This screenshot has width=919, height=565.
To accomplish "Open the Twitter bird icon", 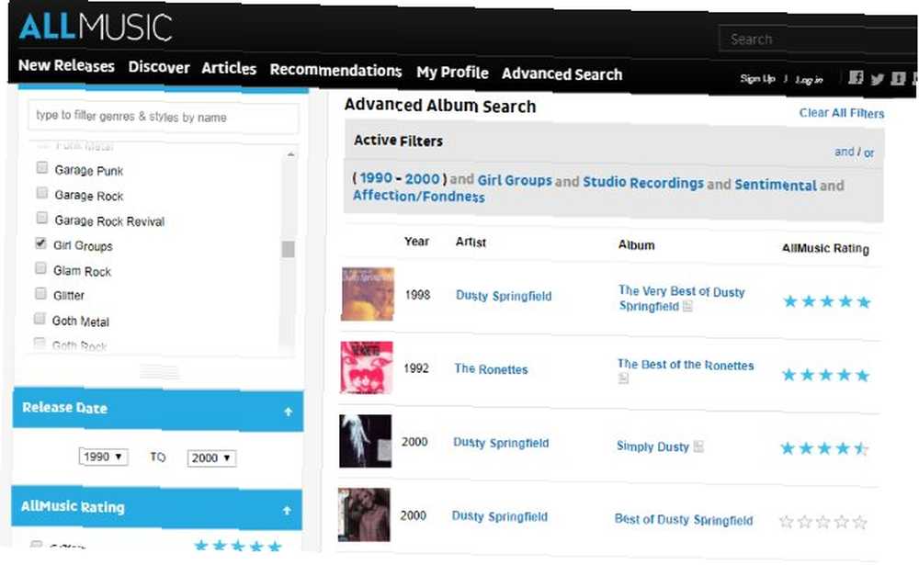I will [x=877, y=78].
